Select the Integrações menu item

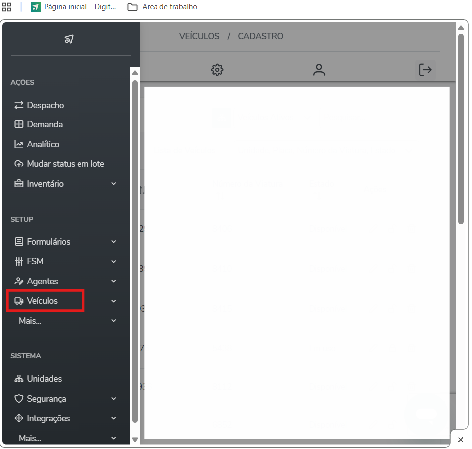[x=48, y=418]
